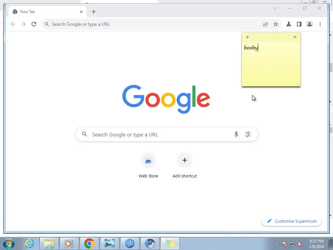Focus the address bar at the top
The width and height of the screenshot is (333, 250).
pos(161,24)
